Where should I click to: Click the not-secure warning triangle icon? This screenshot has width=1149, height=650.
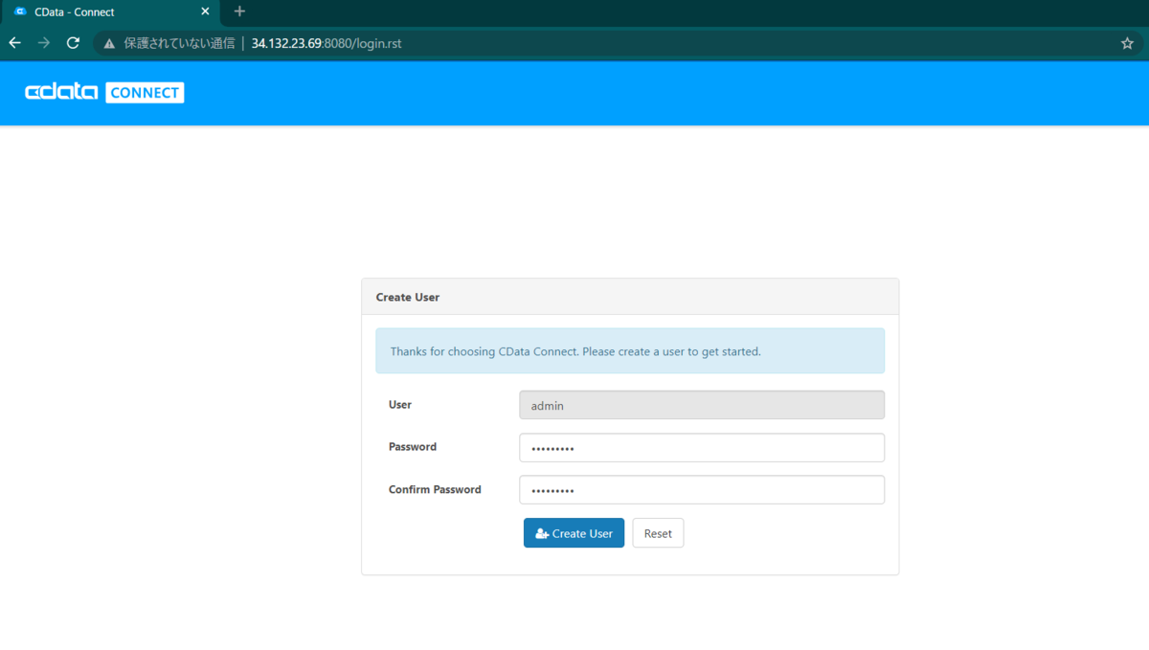tap(109, 43)
